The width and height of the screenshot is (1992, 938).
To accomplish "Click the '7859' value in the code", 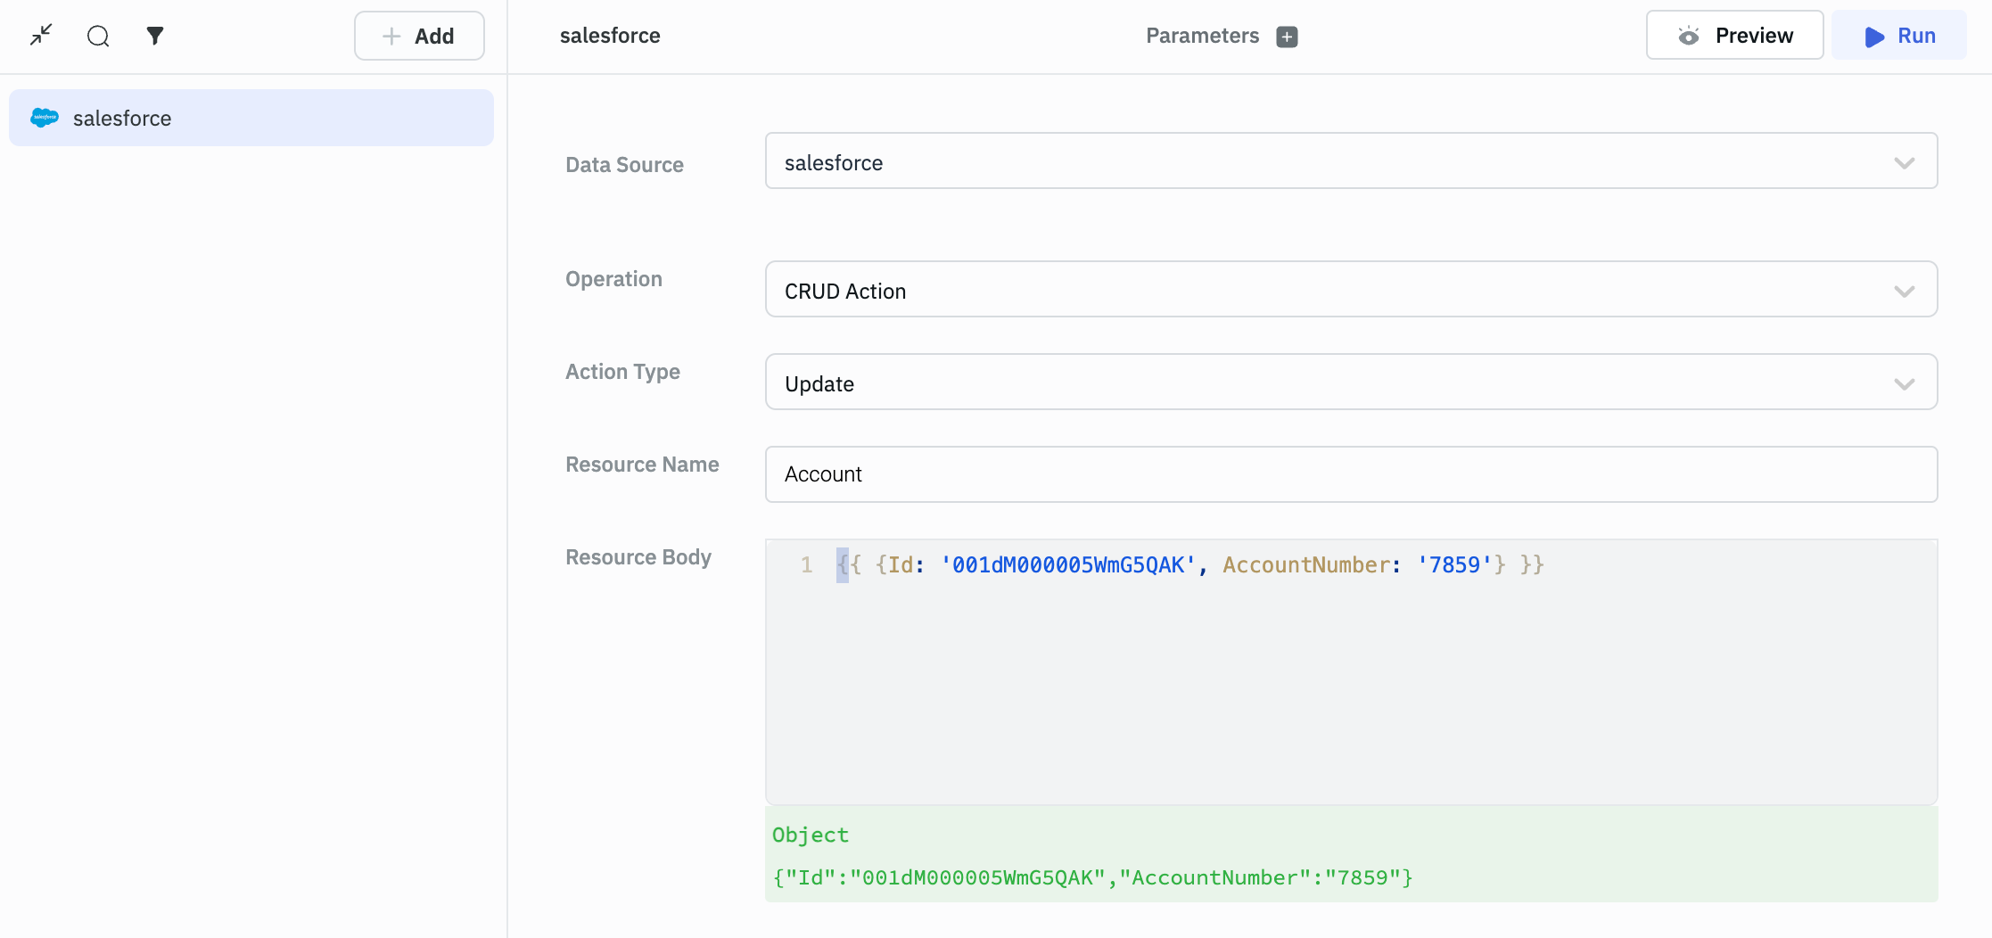I will pos(1454,564).
